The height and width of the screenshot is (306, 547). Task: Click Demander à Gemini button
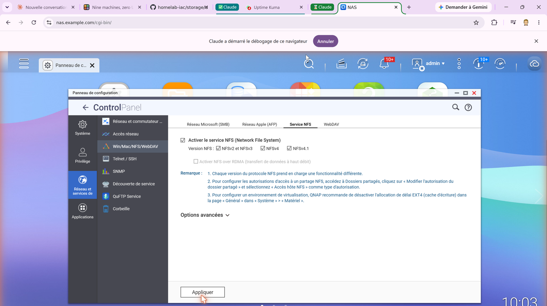coord(463,7)
